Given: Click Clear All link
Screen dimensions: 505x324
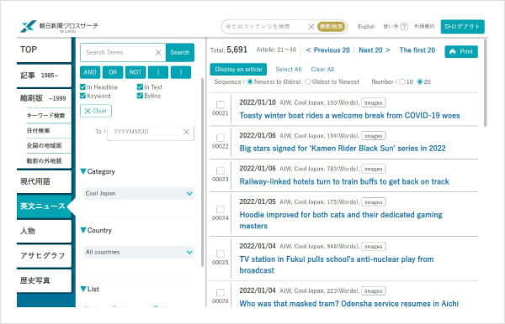Looking at the screenshot, I should [322, 70].
